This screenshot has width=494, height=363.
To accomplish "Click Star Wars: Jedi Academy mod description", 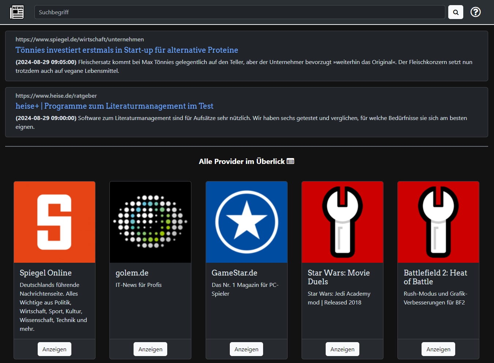I will tap(339, 298).
